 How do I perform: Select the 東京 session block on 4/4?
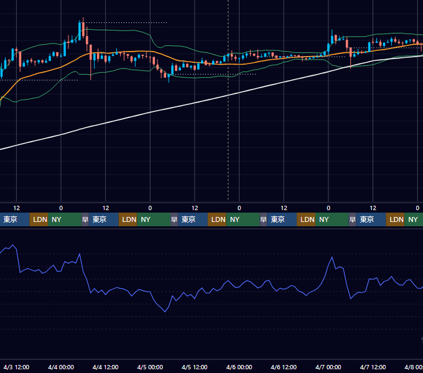[104, 219]
